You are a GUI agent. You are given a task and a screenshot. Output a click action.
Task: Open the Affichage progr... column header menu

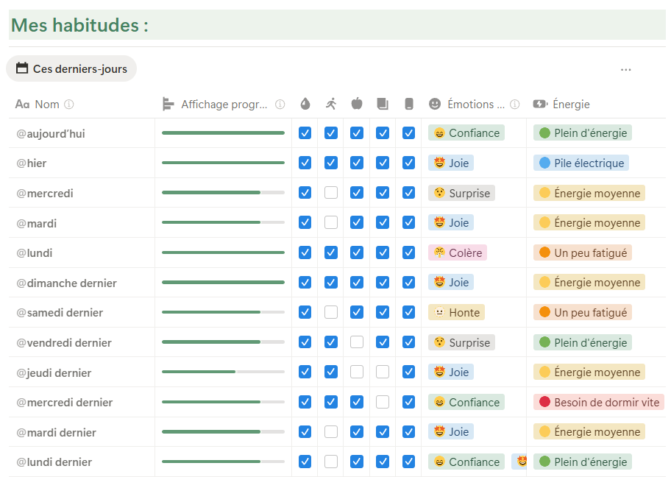point(224,104)
